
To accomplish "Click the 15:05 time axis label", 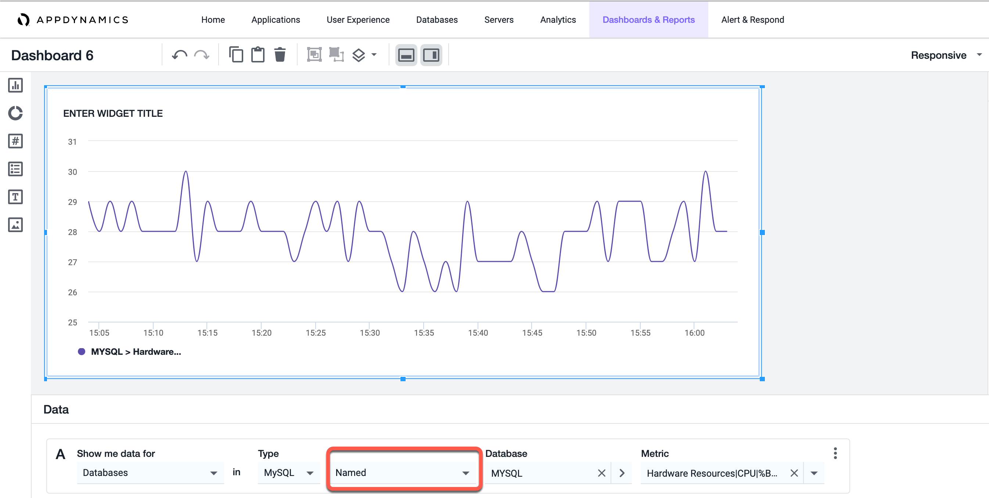I will coord(99,333).
